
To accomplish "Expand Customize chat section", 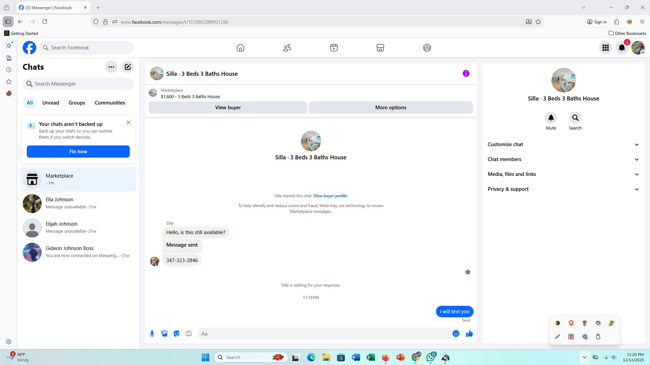I will (563, 144).
